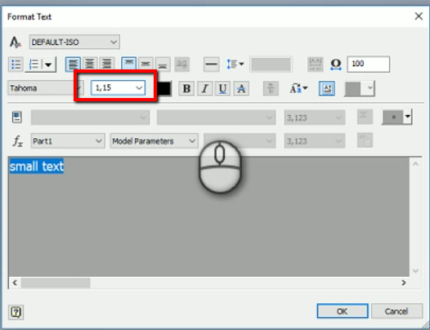Screen dimensions: 430x330
Task: Open the symbol insert dropdown
Action: click(396, 117)
